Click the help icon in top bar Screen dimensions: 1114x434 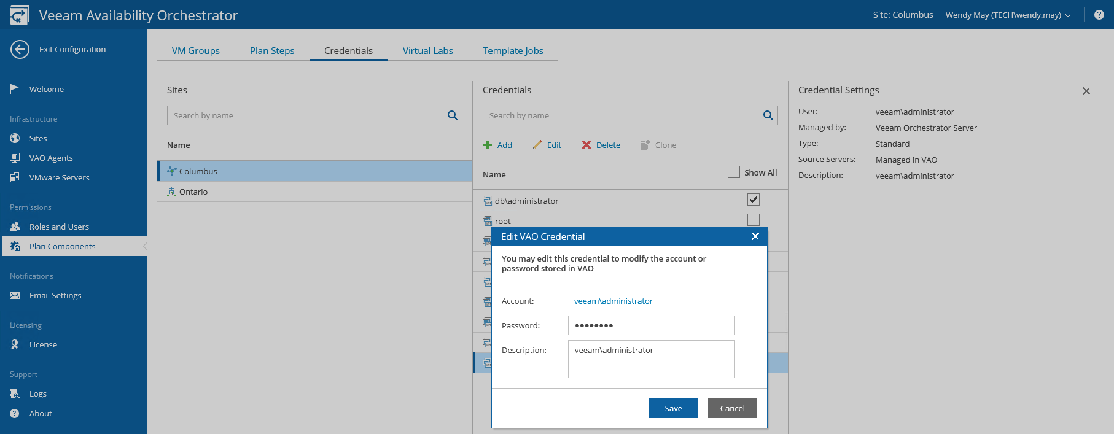pyautogui.click(x=1099, y=15)
